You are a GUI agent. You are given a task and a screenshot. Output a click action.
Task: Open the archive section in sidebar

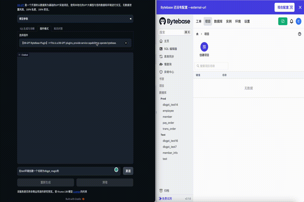(166, 191)
